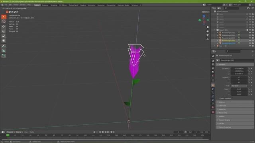Click the timeline play forward button

point(108,132)
